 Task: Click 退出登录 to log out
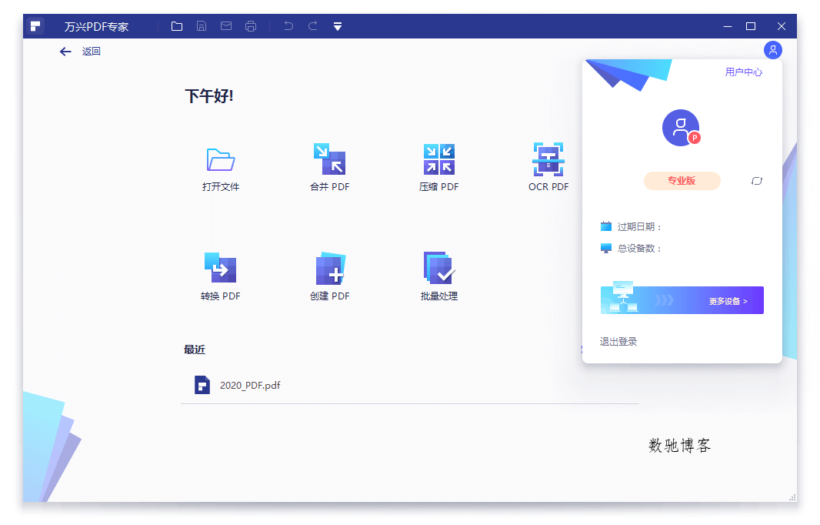(618, 342)
